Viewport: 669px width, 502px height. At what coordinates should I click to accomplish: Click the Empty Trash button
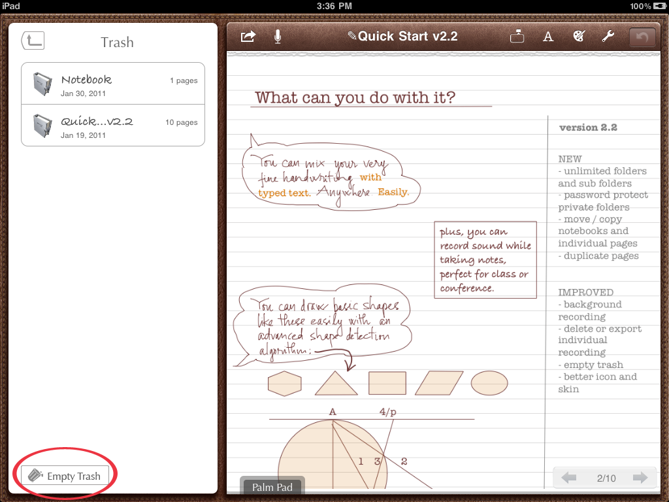(x=65, y=476)
